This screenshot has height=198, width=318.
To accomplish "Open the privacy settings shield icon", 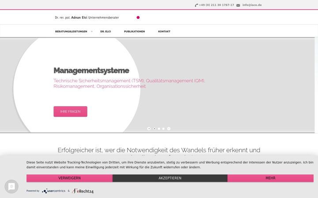I will click(11, 186).
